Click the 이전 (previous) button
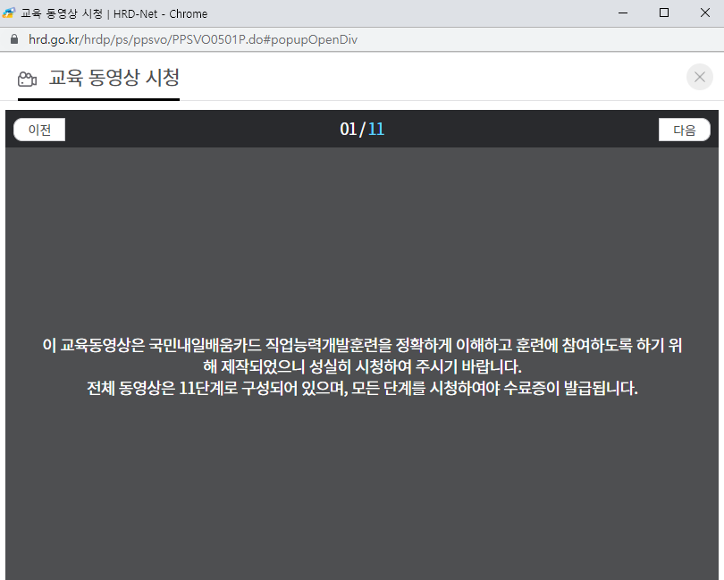 pyautogui.click(x=39, y=130)
